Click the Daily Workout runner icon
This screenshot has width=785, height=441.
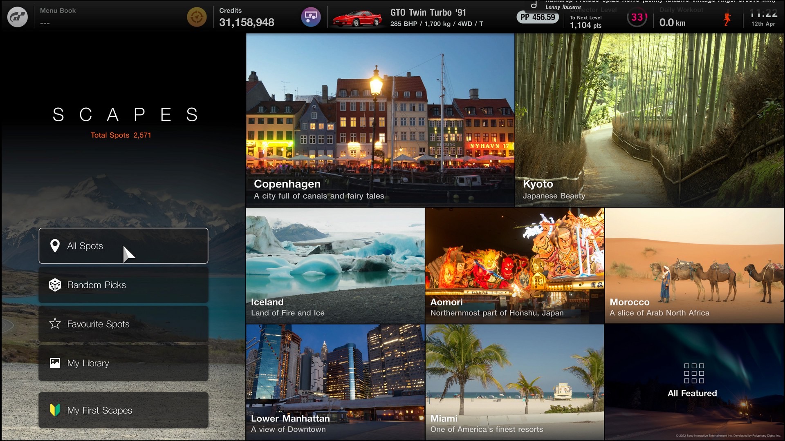(727, 19)
